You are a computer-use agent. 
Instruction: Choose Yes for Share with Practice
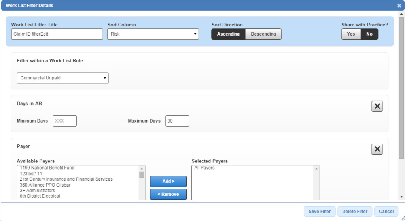pos(351,34)
